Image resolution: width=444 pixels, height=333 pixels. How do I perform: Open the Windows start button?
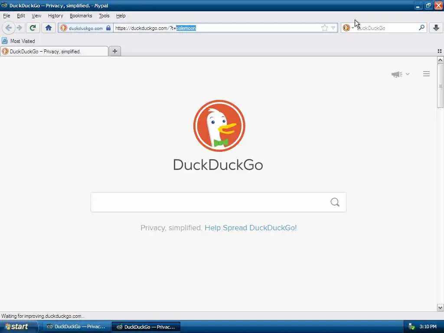click(x=18, y=327)
